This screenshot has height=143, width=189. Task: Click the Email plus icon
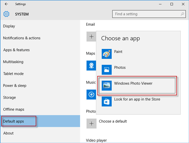click(x=91, y=37)
